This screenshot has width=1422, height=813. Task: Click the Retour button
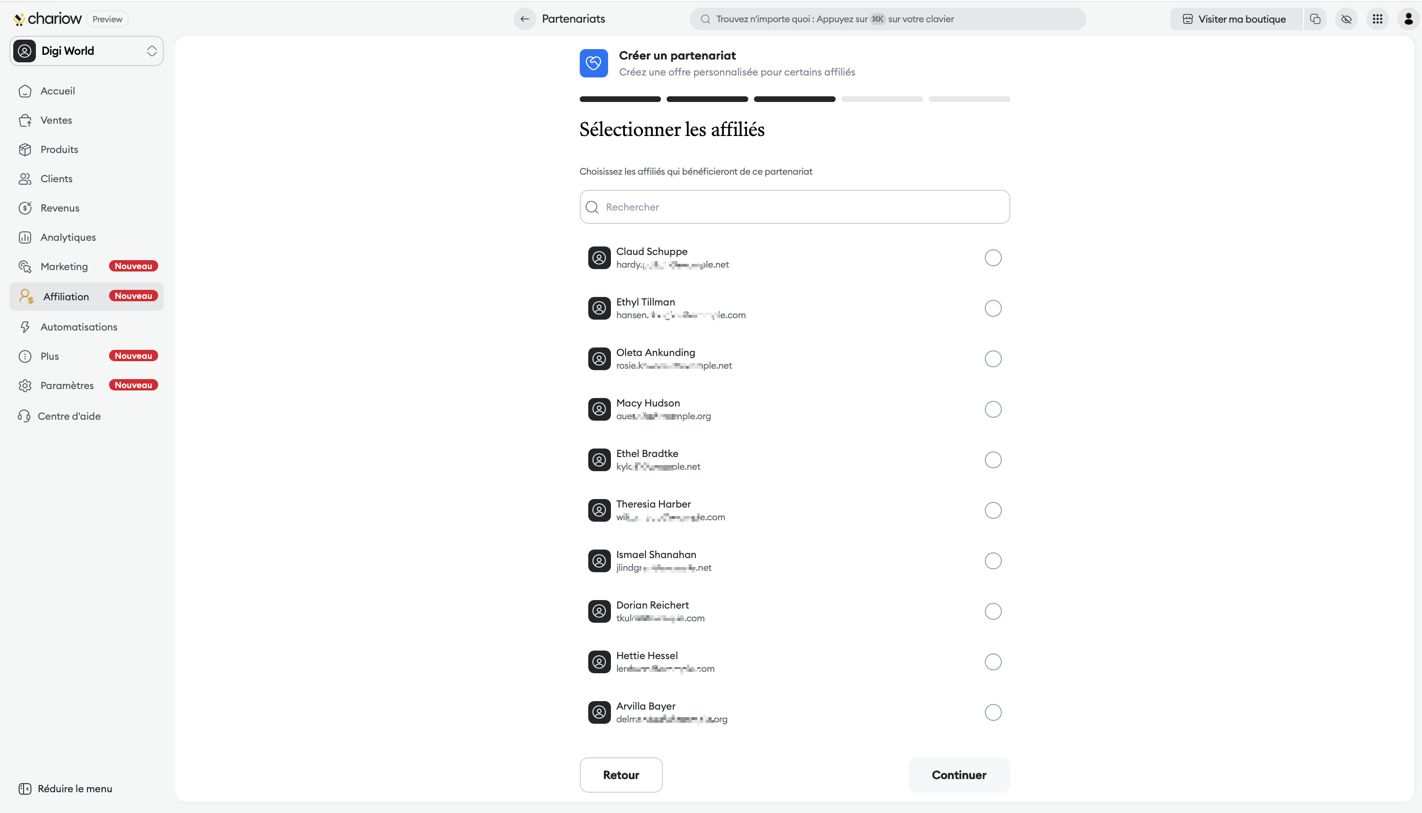pyautogui.click(x=621, y=774)
